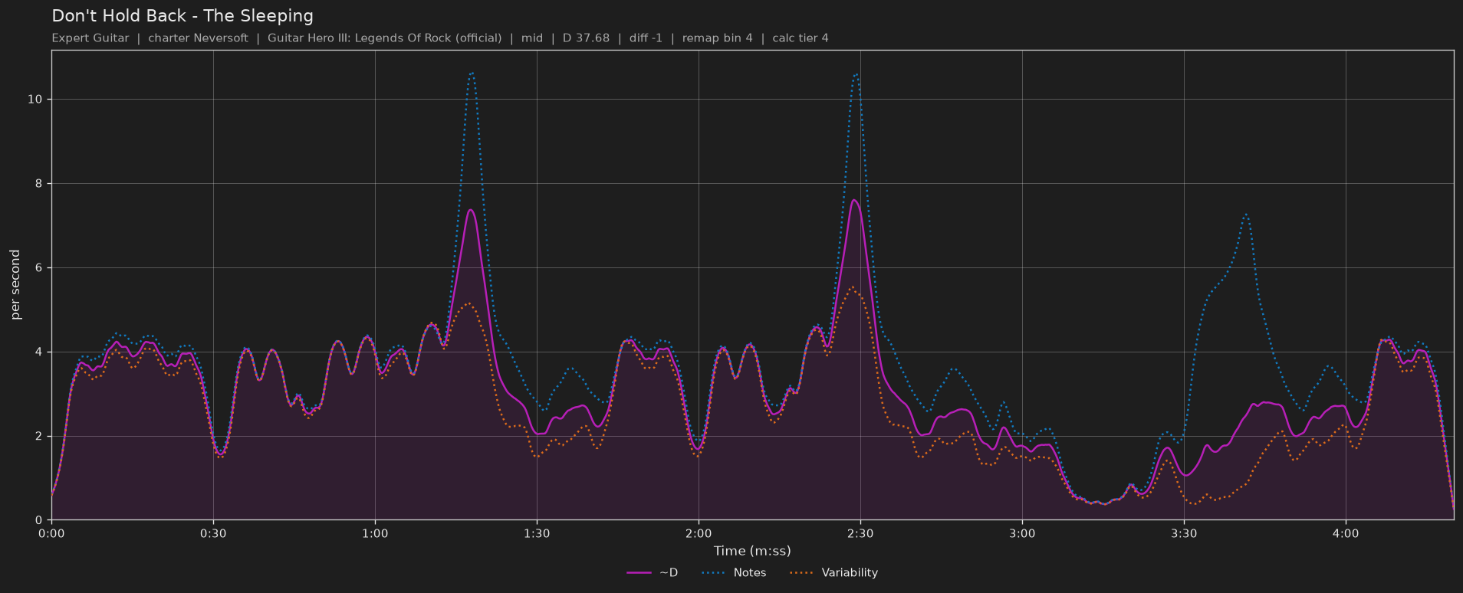Click the chart title "Don't Hold Back - The Sleeping"

point(182,16)
